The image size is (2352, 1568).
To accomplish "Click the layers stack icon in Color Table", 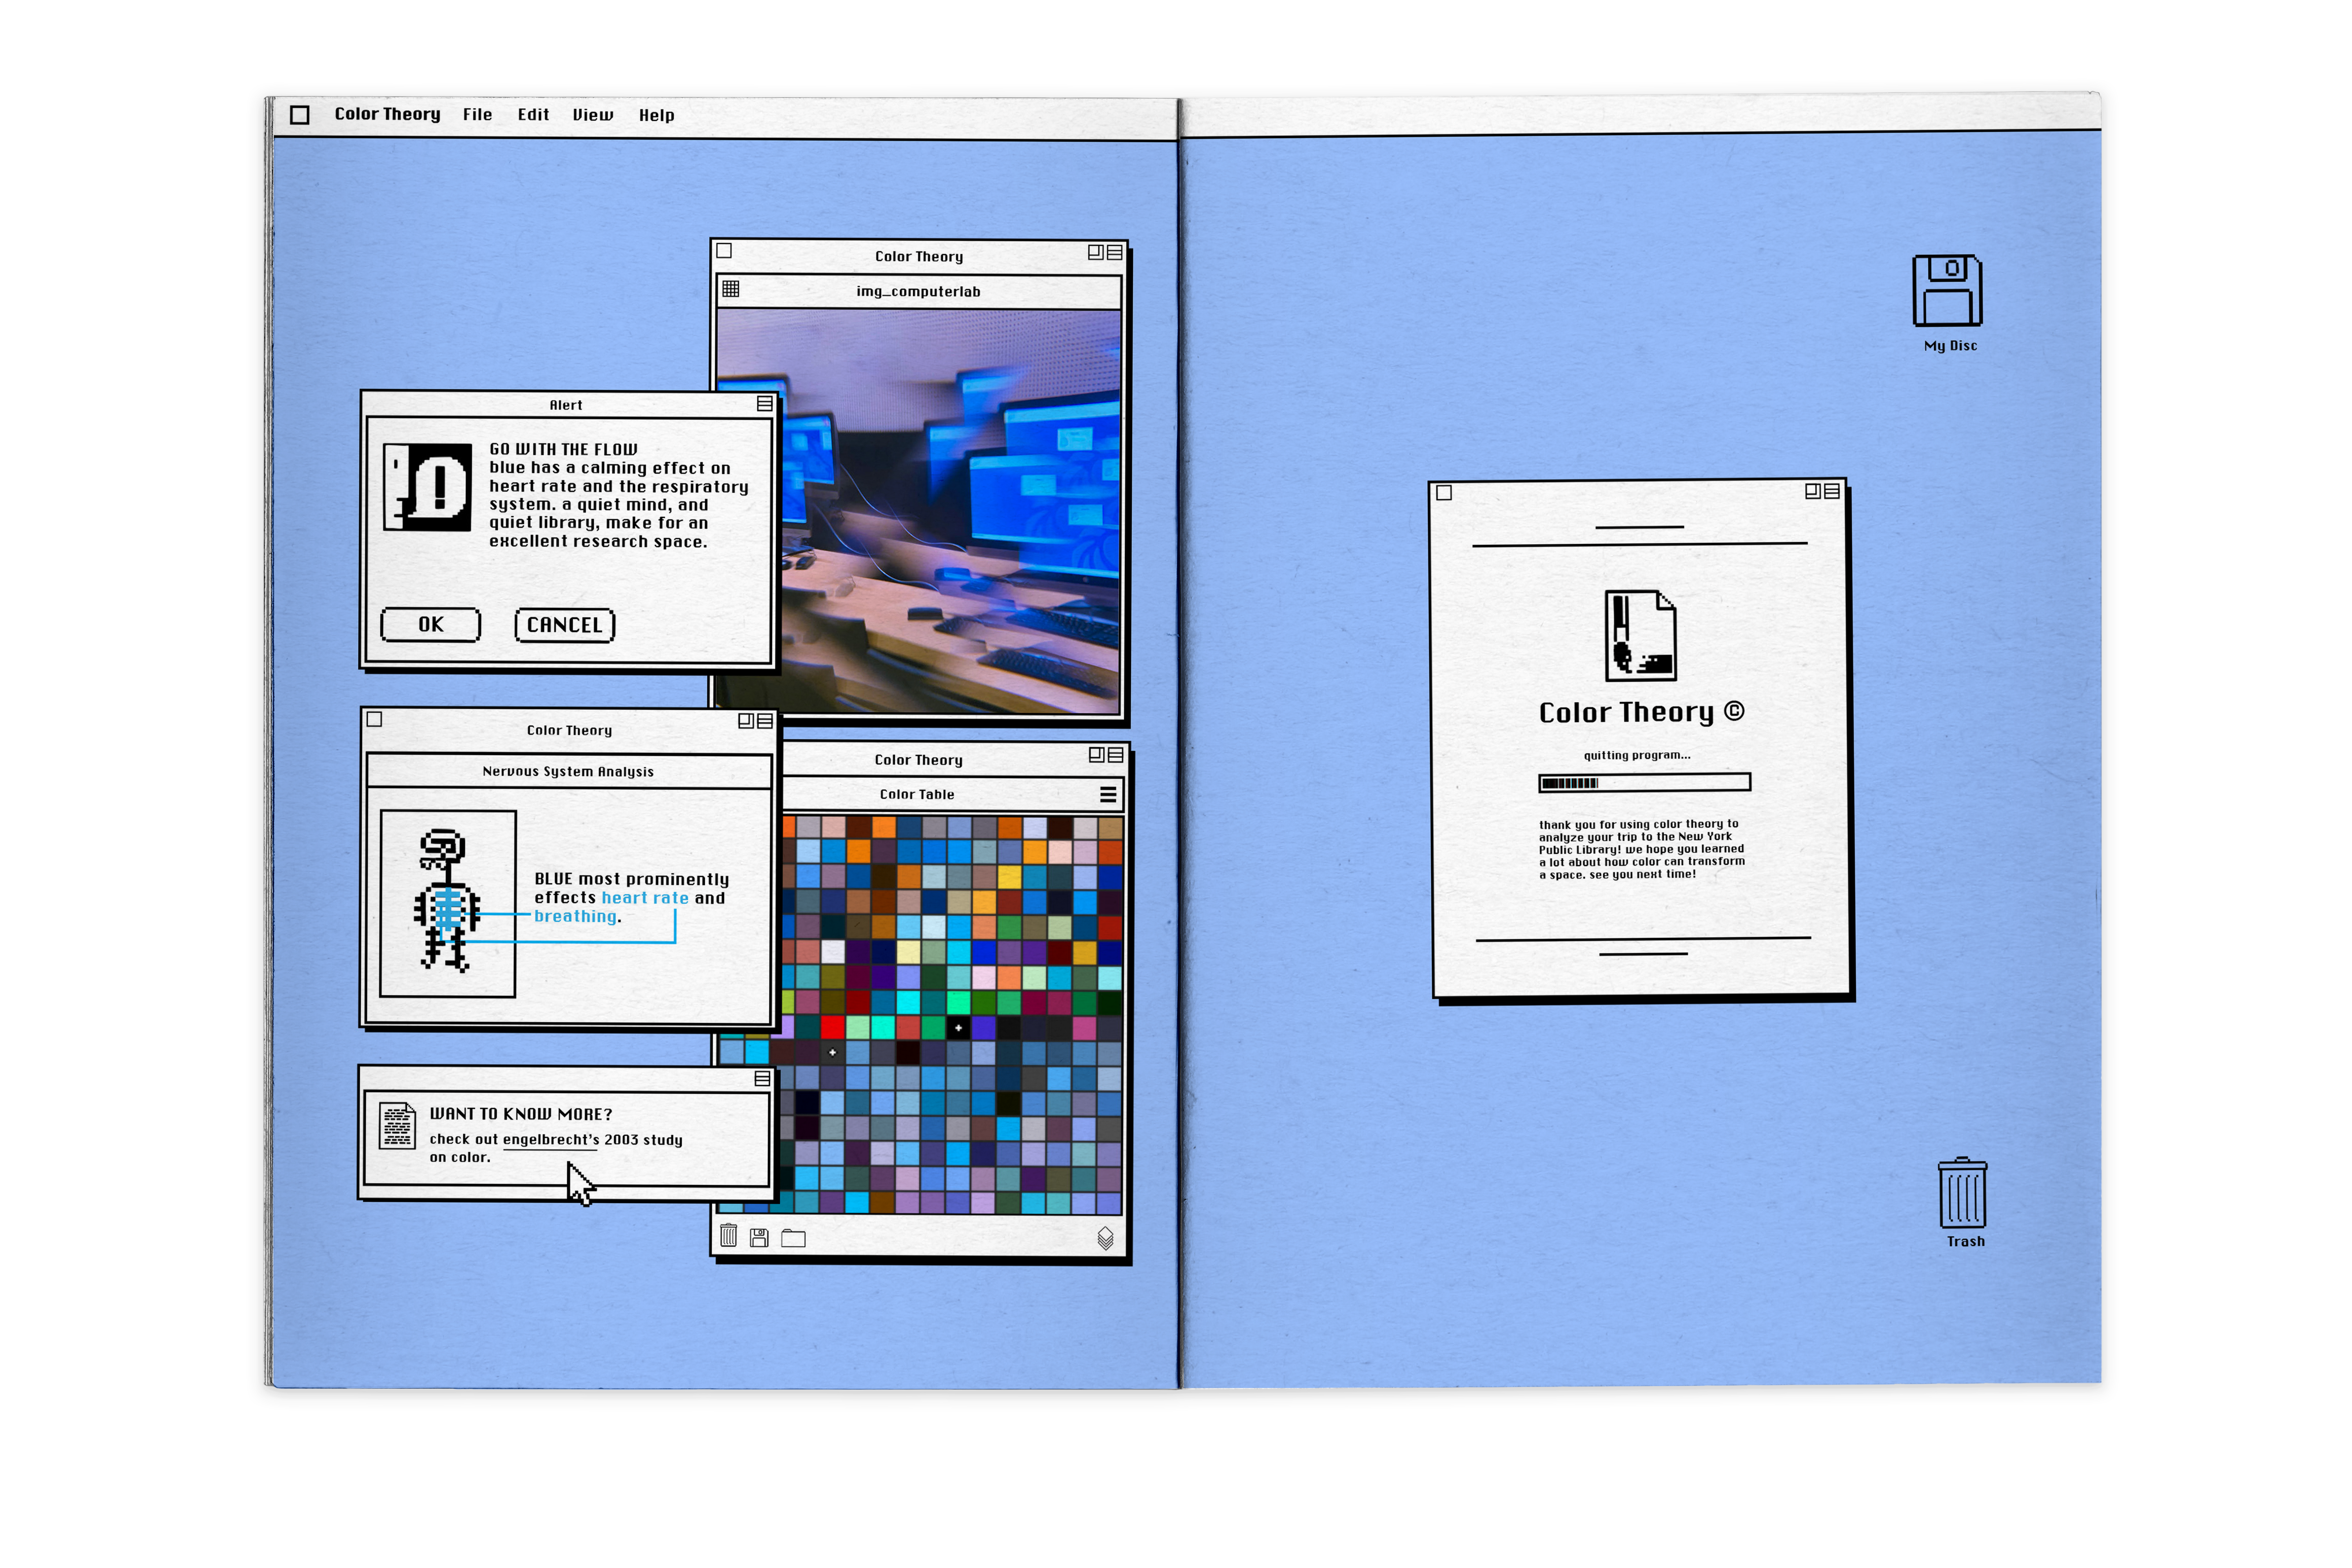I will (1105, 1238).
